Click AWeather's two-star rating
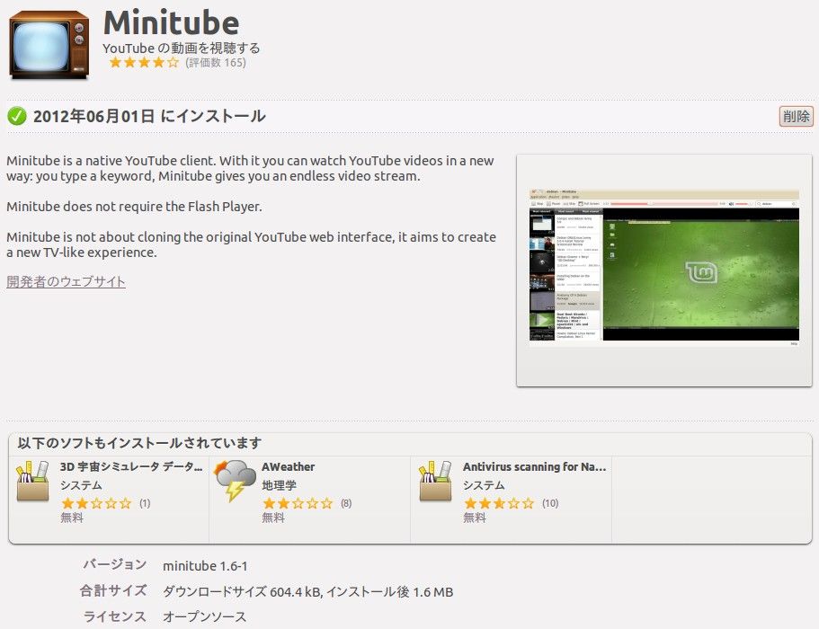The height and width of the screenshot is (629, 819). click(x=298, y=503)
